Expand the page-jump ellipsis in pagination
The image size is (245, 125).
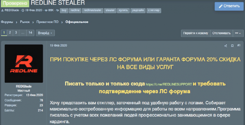[23, 33]
